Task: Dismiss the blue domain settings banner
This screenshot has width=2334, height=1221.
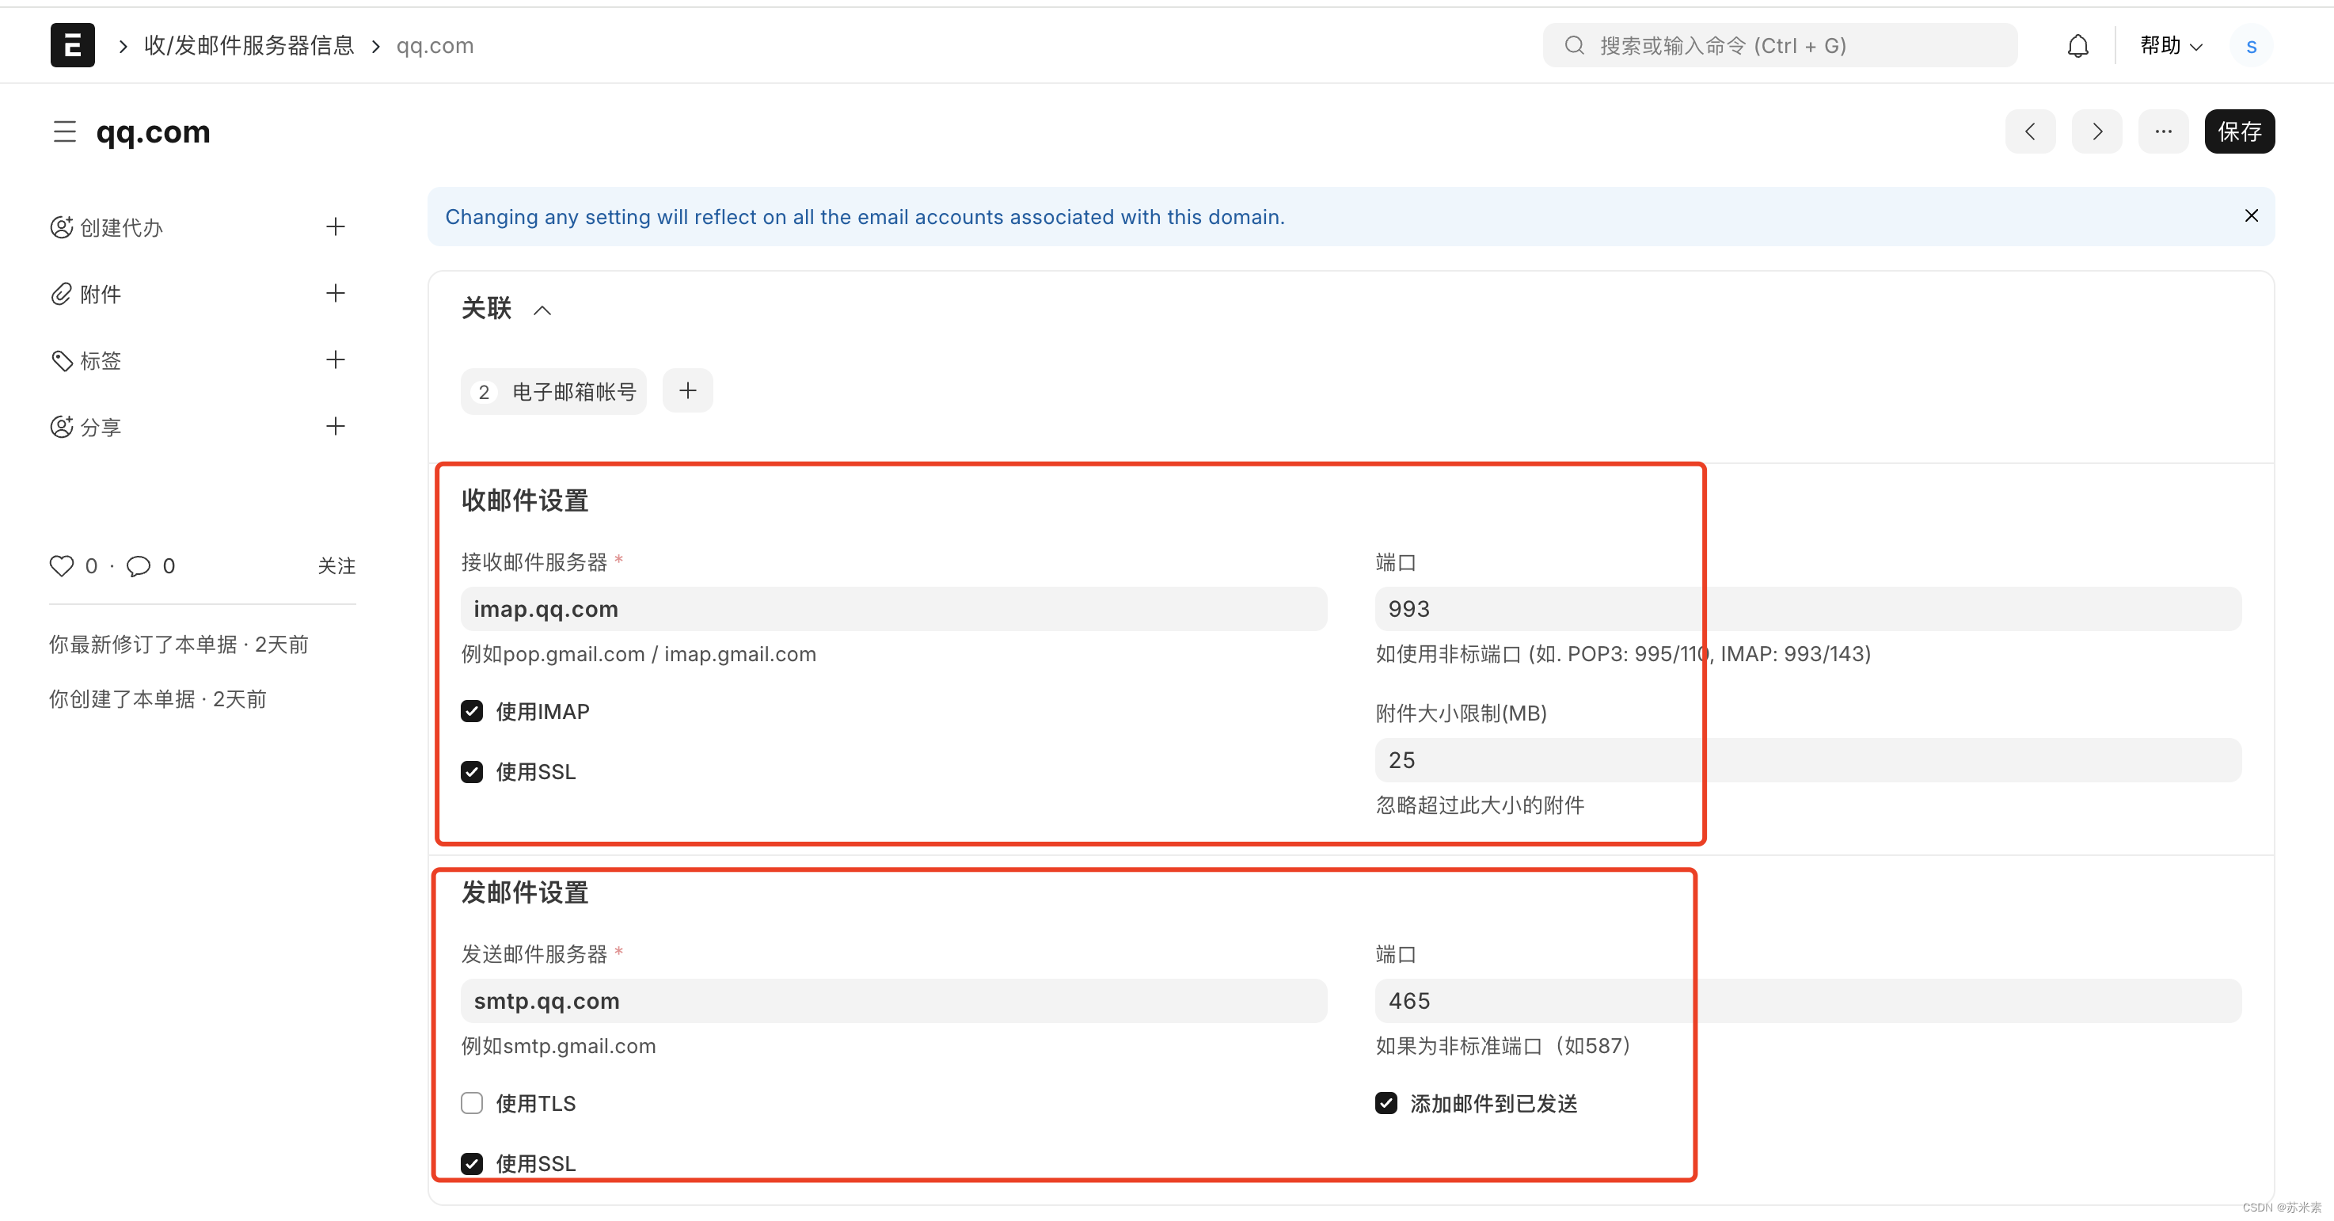Action: pos(2251,215)
